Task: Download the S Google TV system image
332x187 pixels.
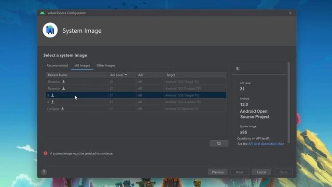Action: pos(52,95)
